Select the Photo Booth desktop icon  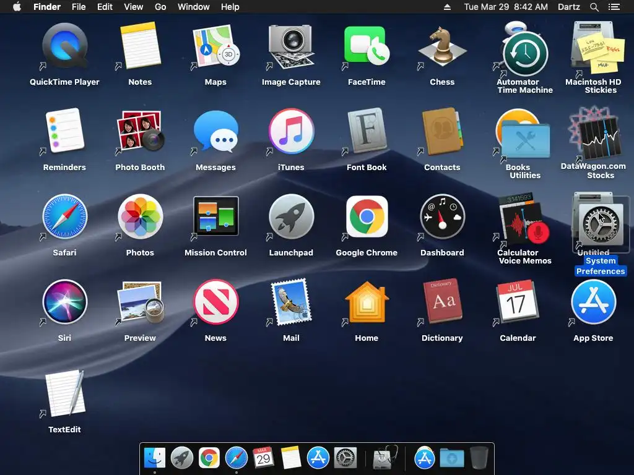coord(141,131)
